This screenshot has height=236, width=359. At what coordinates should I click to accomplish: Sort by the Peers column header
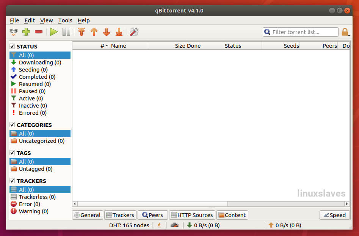tap(319, 46)
